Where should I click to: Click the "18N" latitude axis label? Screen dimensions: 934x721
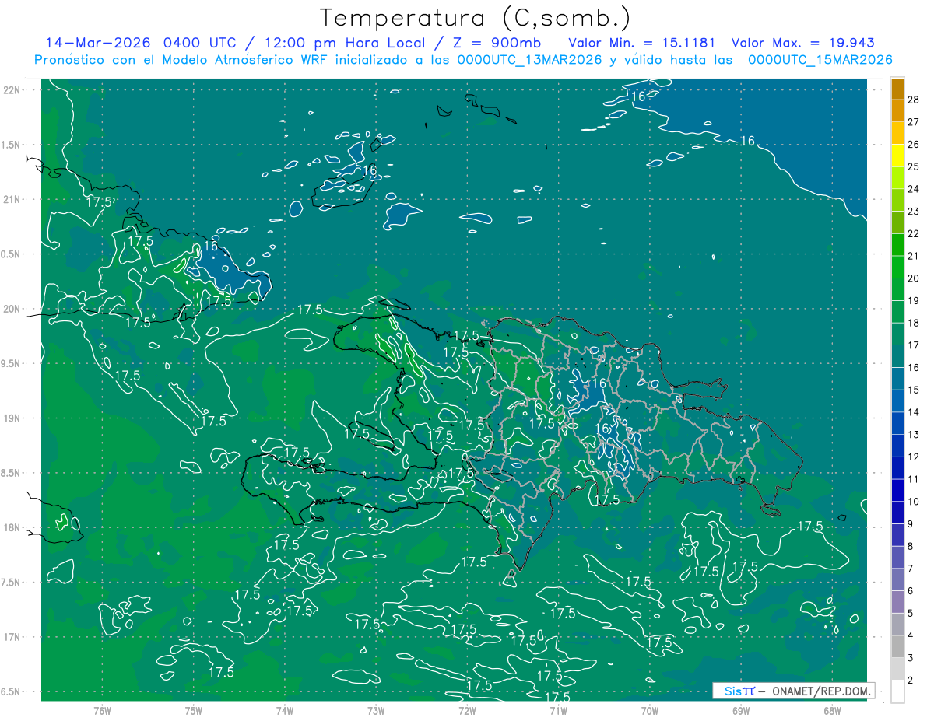pos(12,528)
